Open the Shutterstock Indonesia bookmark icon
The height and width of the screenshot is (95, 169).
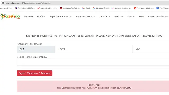point(135,8)
